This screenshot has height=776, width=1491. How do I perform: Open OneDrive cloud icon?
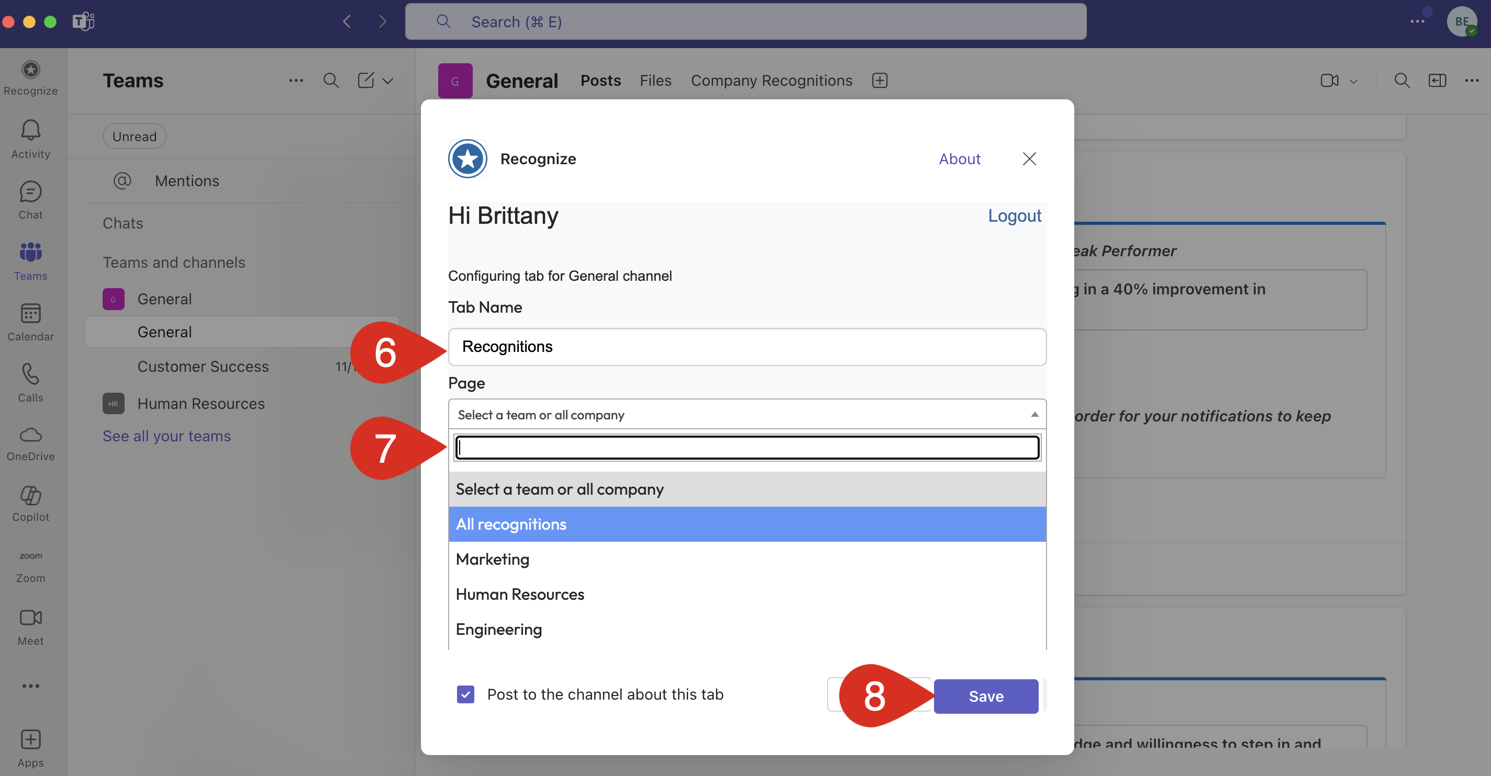pyautogui.click(x=31, y=436)
